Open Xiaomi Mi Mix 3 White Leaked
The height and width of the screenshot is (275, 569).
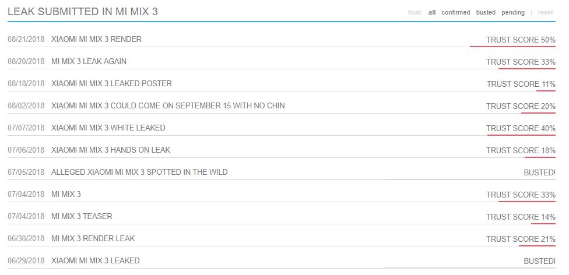pos(108,128)
